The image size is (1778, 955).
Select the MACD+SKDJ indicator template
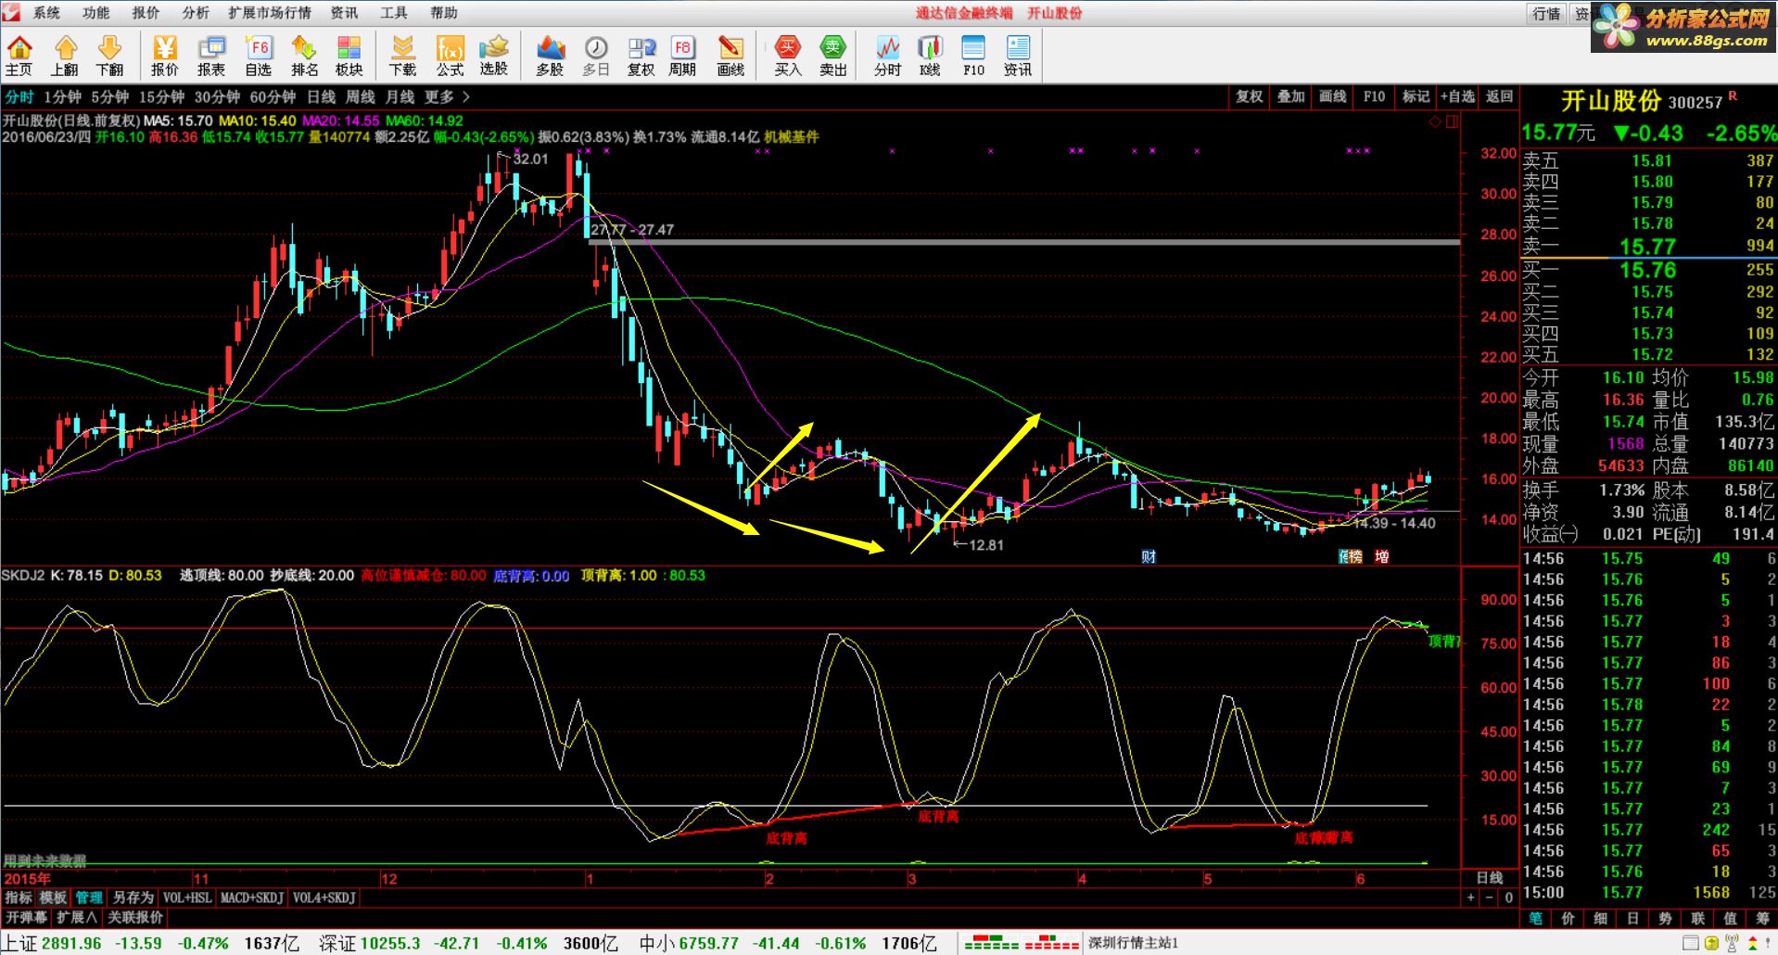(251, 898)
